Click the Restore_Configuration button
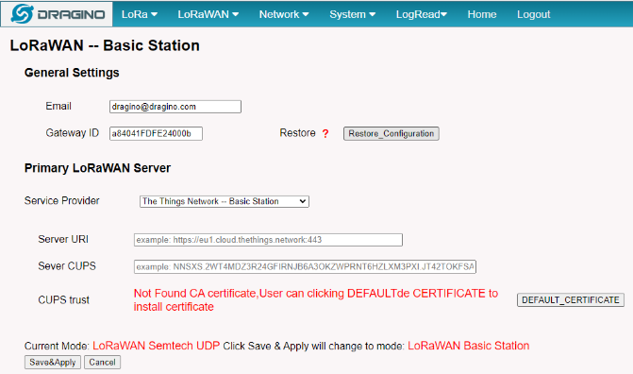Image resolution: width=633 pixels, height=374 pixels. click(x=391, y=134)
